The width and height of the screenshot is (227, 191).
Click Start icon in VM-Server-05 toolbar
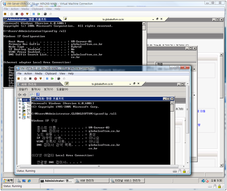[12, 14]
